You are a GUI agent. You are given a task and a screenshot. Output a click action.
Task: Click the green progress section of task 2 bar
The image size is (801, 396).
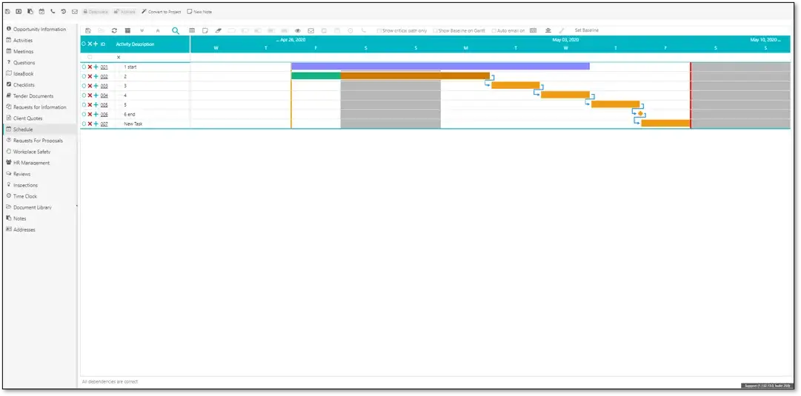[x=316, y=75]
